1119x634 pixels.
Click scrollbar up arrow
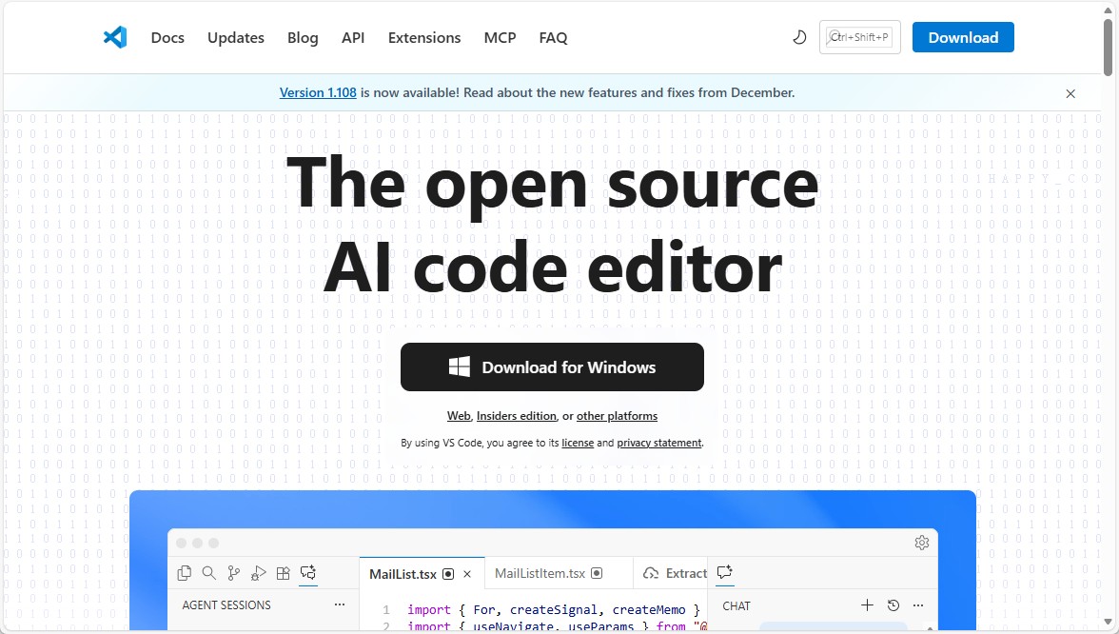[1108, 9]
